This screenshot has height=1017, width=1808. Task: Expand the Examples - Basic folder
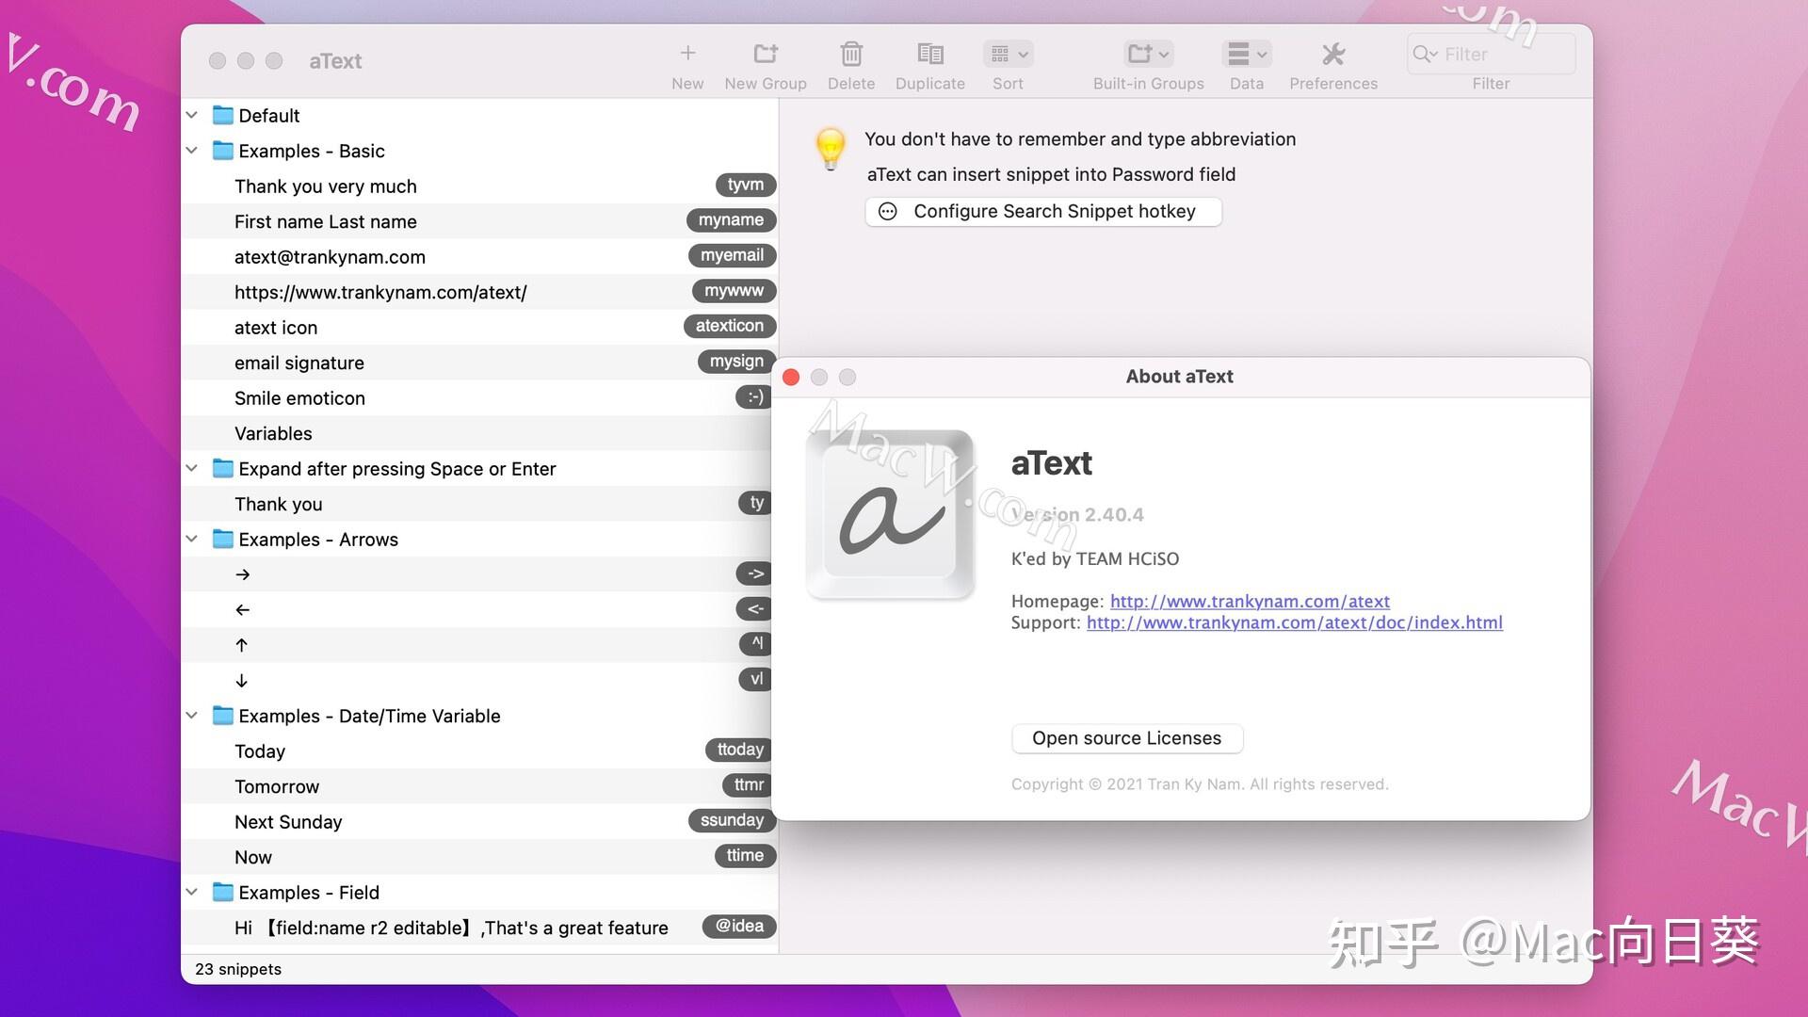[192, 151]
